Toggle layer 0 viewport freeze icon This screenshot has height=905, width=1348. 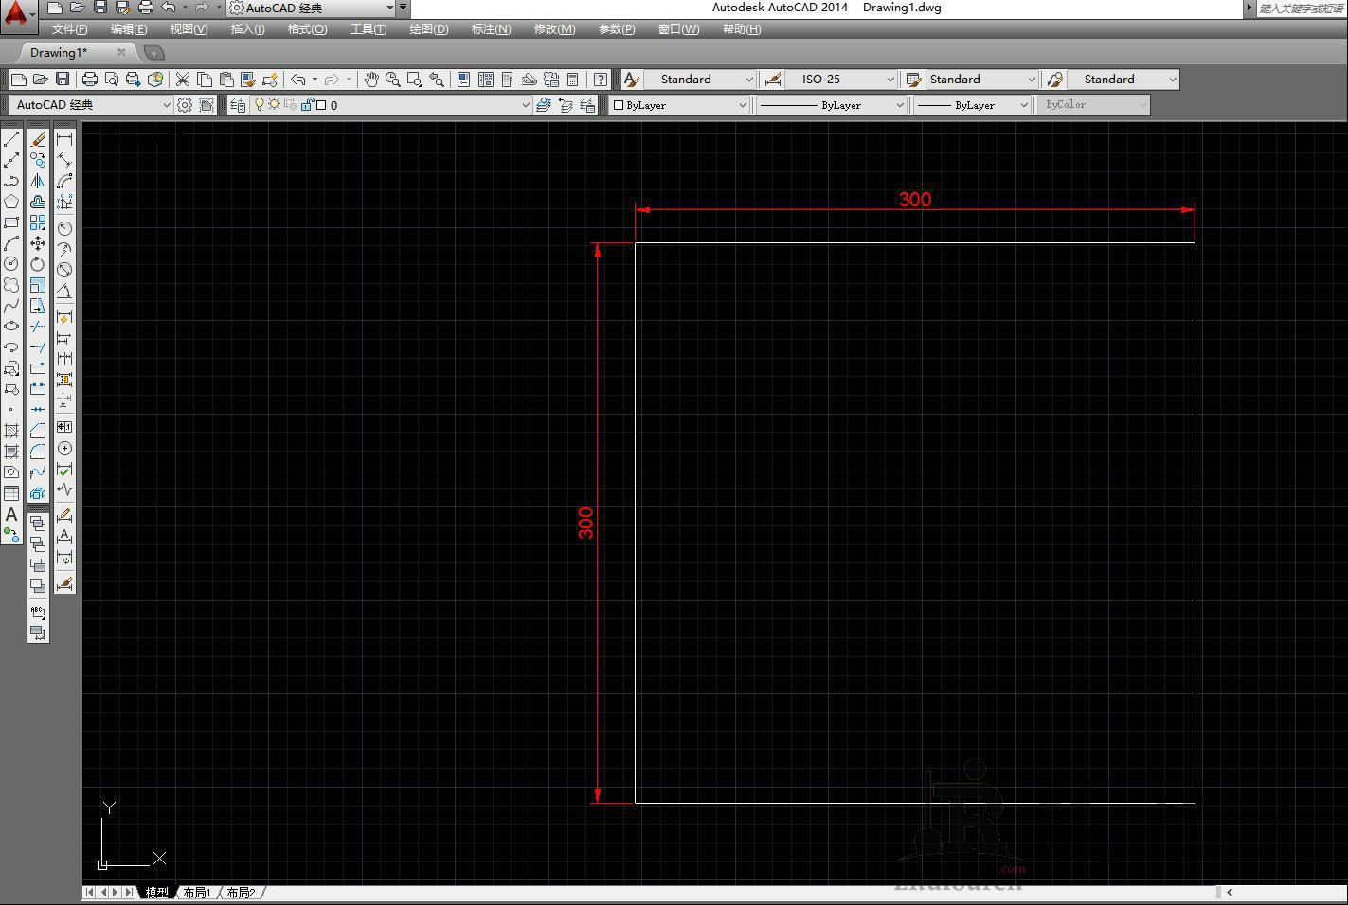[x=290, y=105]
